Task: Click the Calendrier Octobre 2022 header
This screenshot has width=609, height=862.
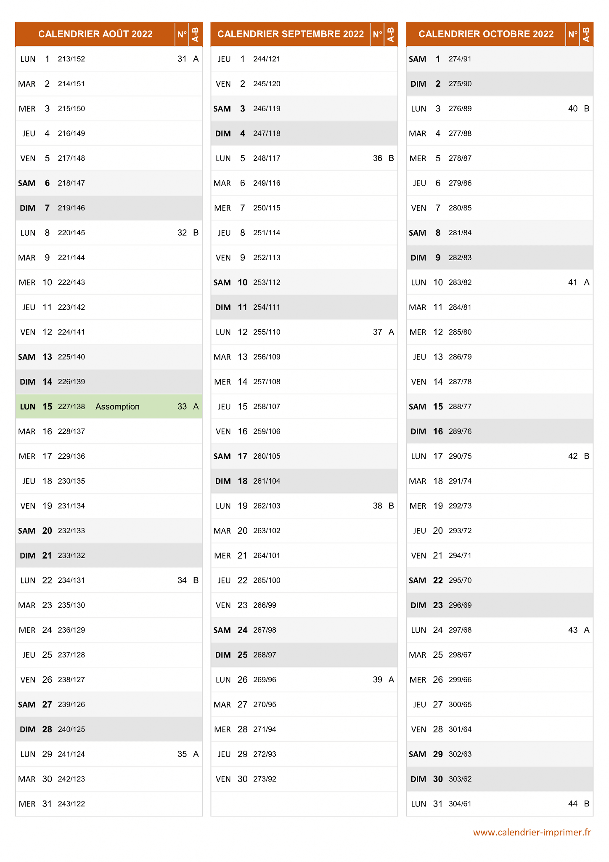Action: (x=486, y=34)
